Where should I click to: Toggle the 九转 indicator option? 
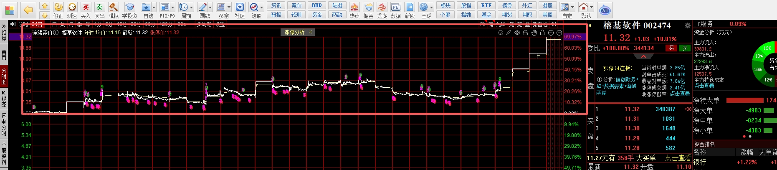[x=501, y=24]
